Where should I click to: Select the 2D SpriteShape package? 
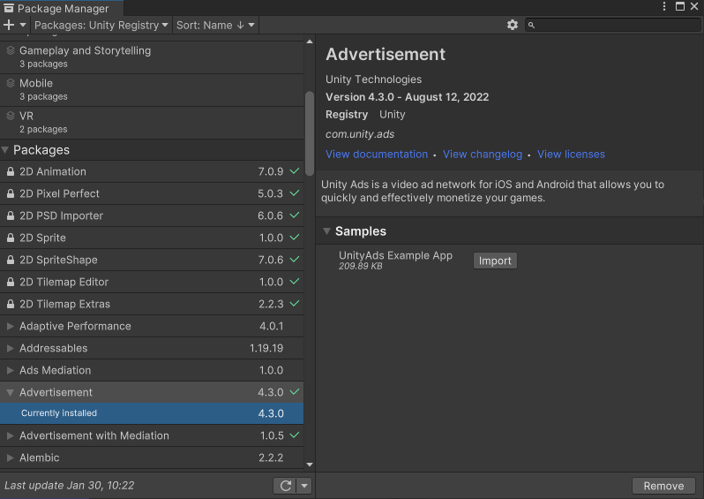152,260
